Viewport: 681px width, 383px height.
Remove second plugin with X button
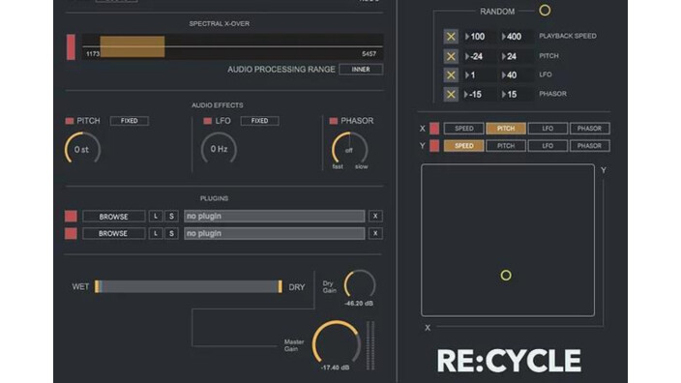pos(375,234)
